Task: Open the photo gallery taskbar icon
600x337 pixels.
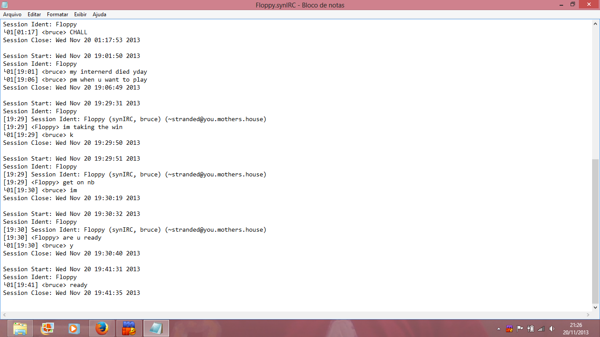Action: [47, 328]
